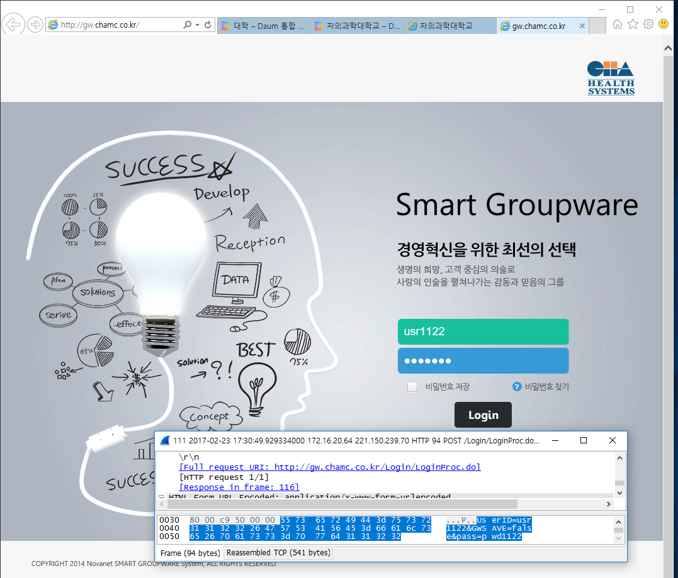Open the Full request URI link

(x=330, y=467)
